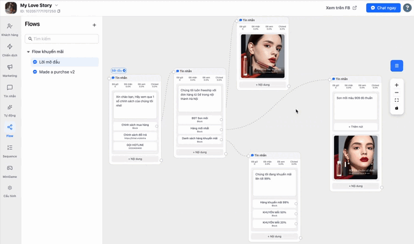
Task: Zoom out canvas with minus icon
Action: point(397,93)
